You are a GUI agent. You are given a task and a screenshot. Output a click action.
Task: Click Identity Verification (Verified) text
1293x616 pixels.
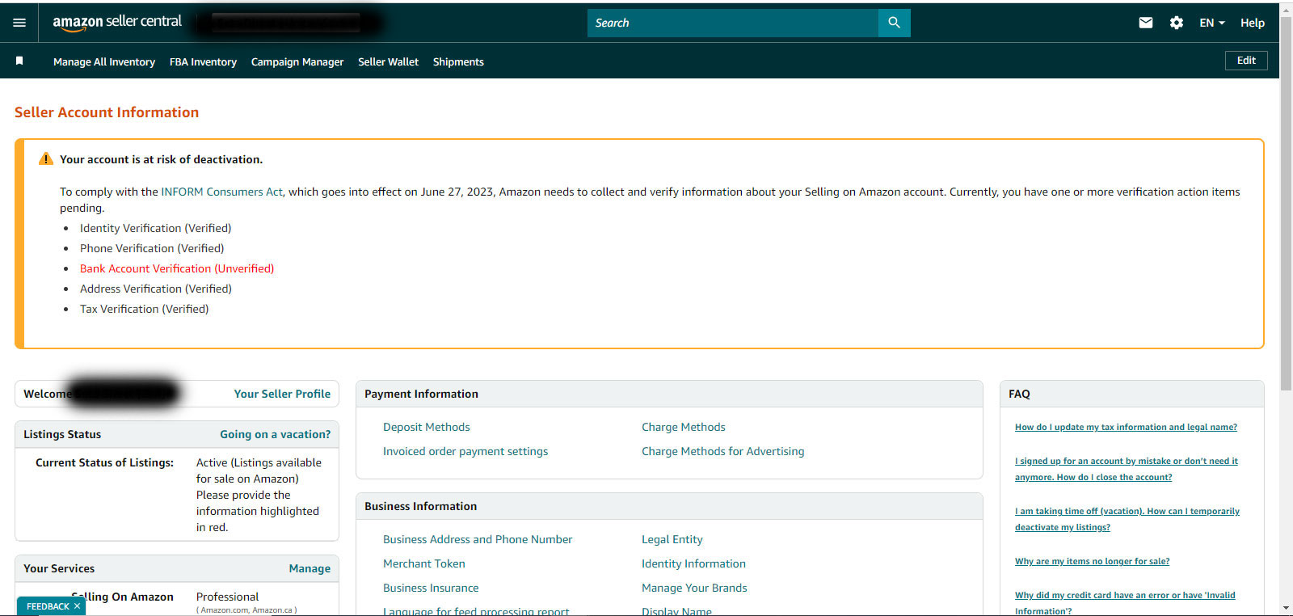tap(155, 228)
